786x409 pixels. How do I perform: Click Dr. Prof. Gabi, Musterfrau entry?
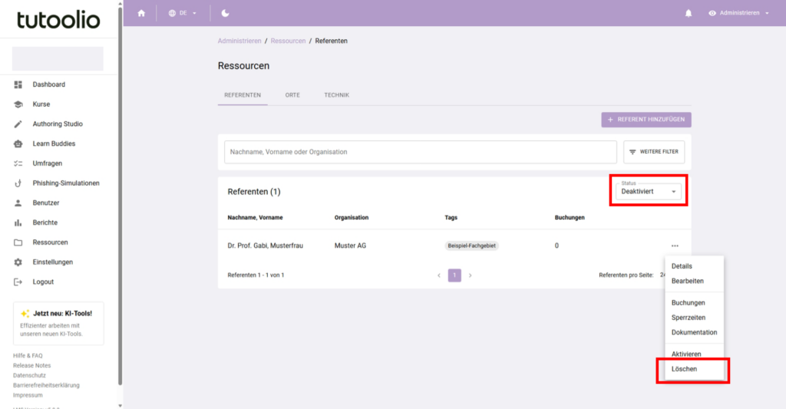[265, 246]
